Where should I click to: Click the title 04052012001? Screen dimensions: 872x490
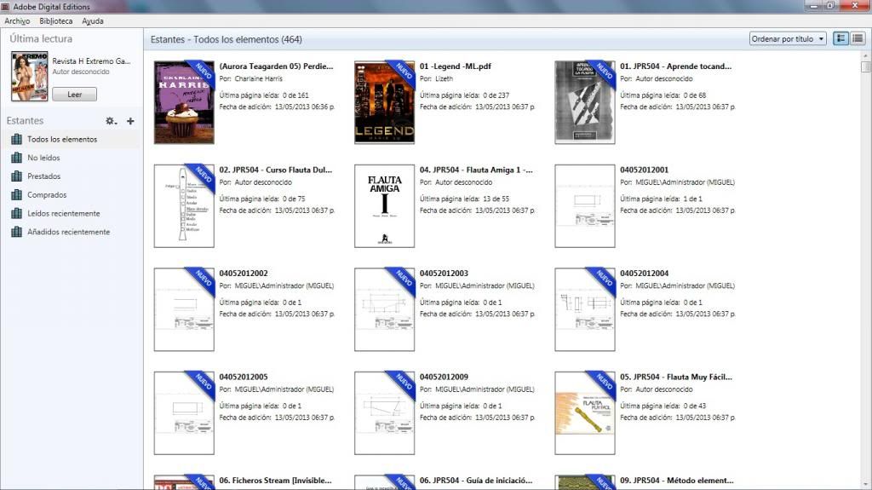pos(645,170)
